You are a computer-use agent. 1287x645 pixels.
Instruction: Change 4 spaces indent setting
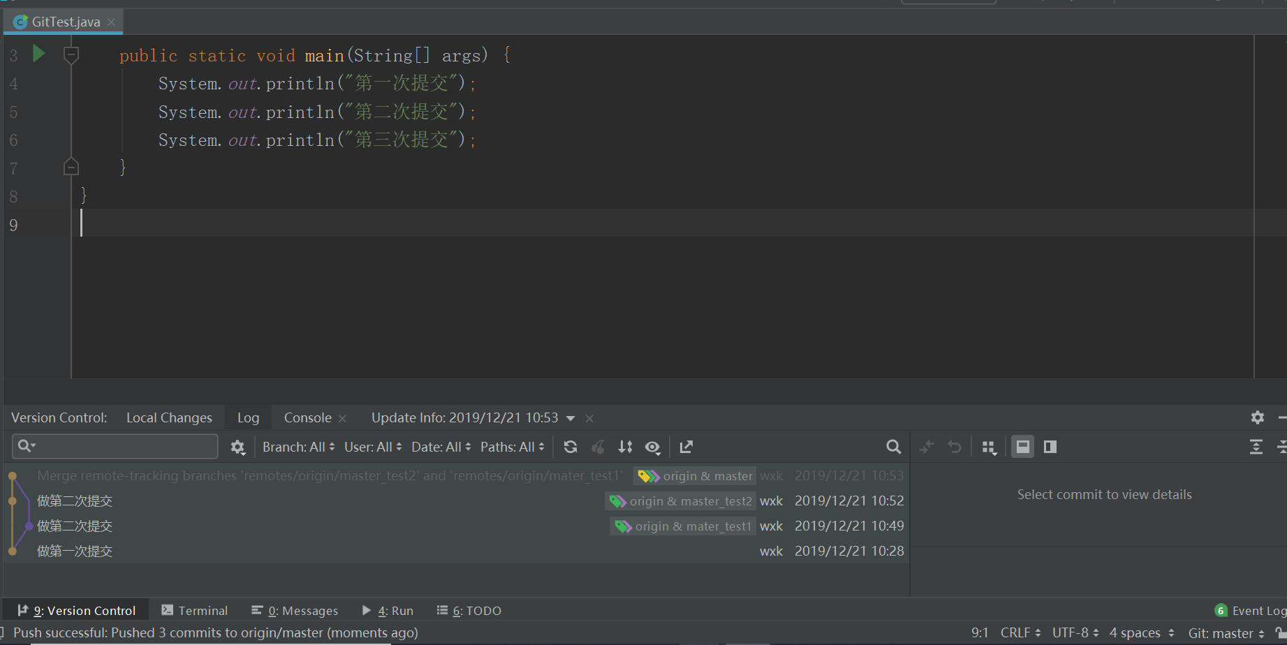point(1142,632)
